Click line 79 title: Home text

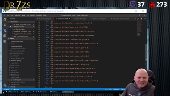[x=47, y=87]
